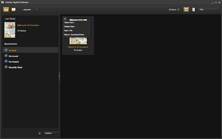Viewport: 222px width, 139px height.
Task: Open the Title sort dropdown
Action: (208, 10)
